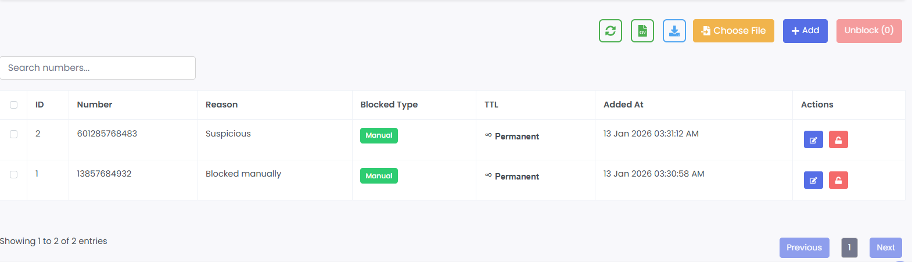912x262 pixels.
Task: Export list using the CSV icon
Action: (642, 31)
